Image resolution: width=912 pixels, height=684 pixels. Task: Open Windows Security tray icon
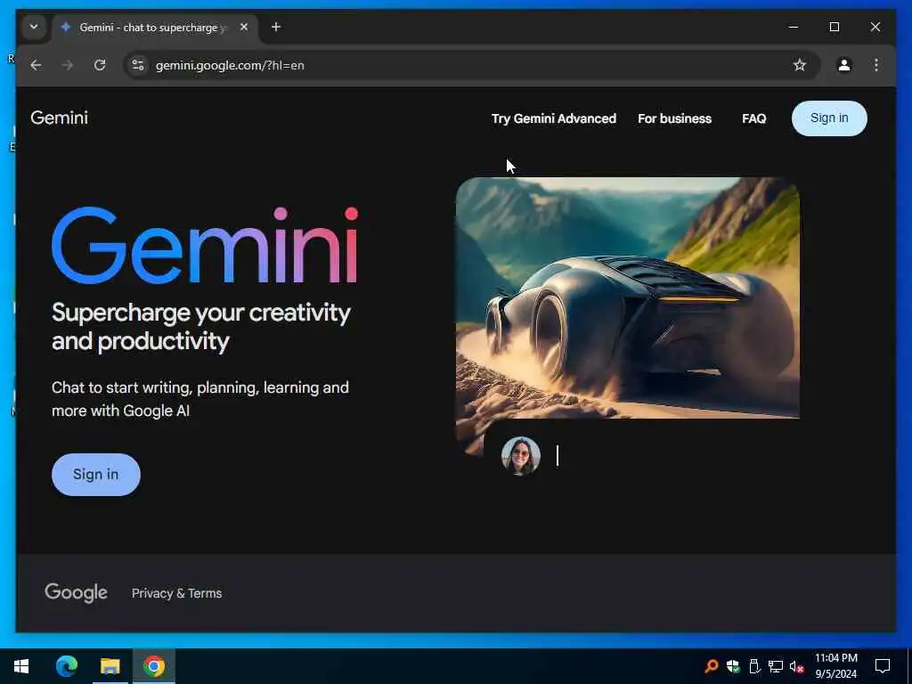coord(733,666)
